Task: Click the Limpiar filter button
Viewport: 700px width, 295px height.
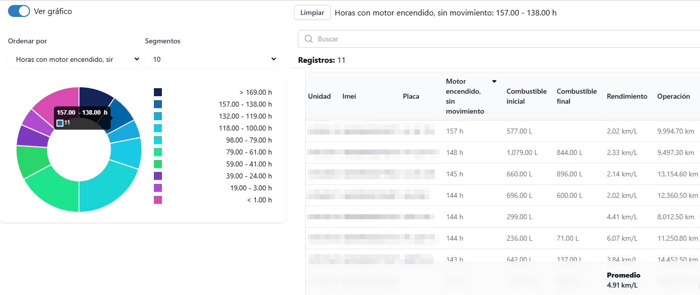Action: click(312, 12)
